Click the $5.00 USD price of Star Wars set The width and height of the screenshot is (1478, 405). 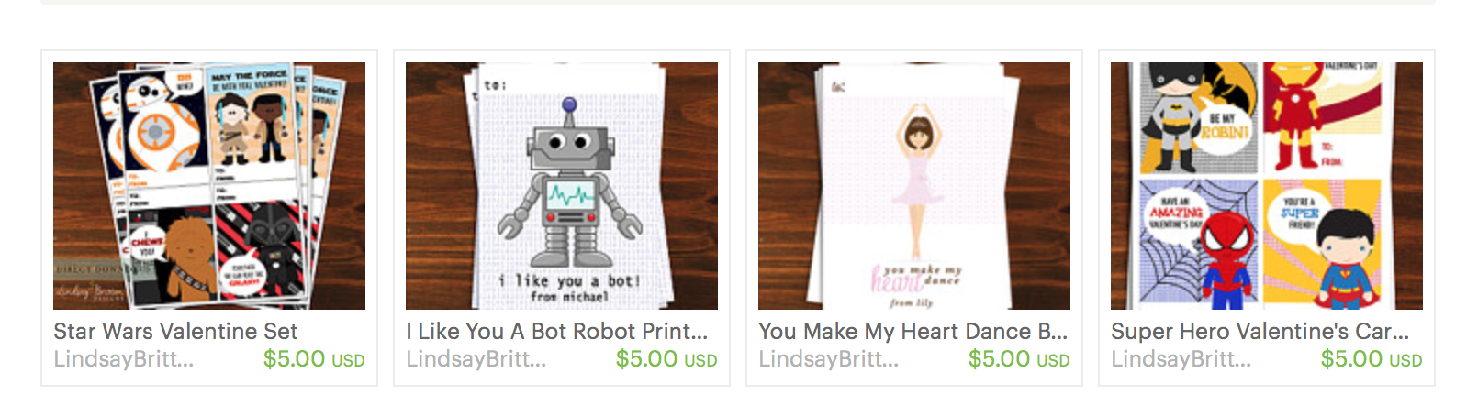tap(314, 359)
